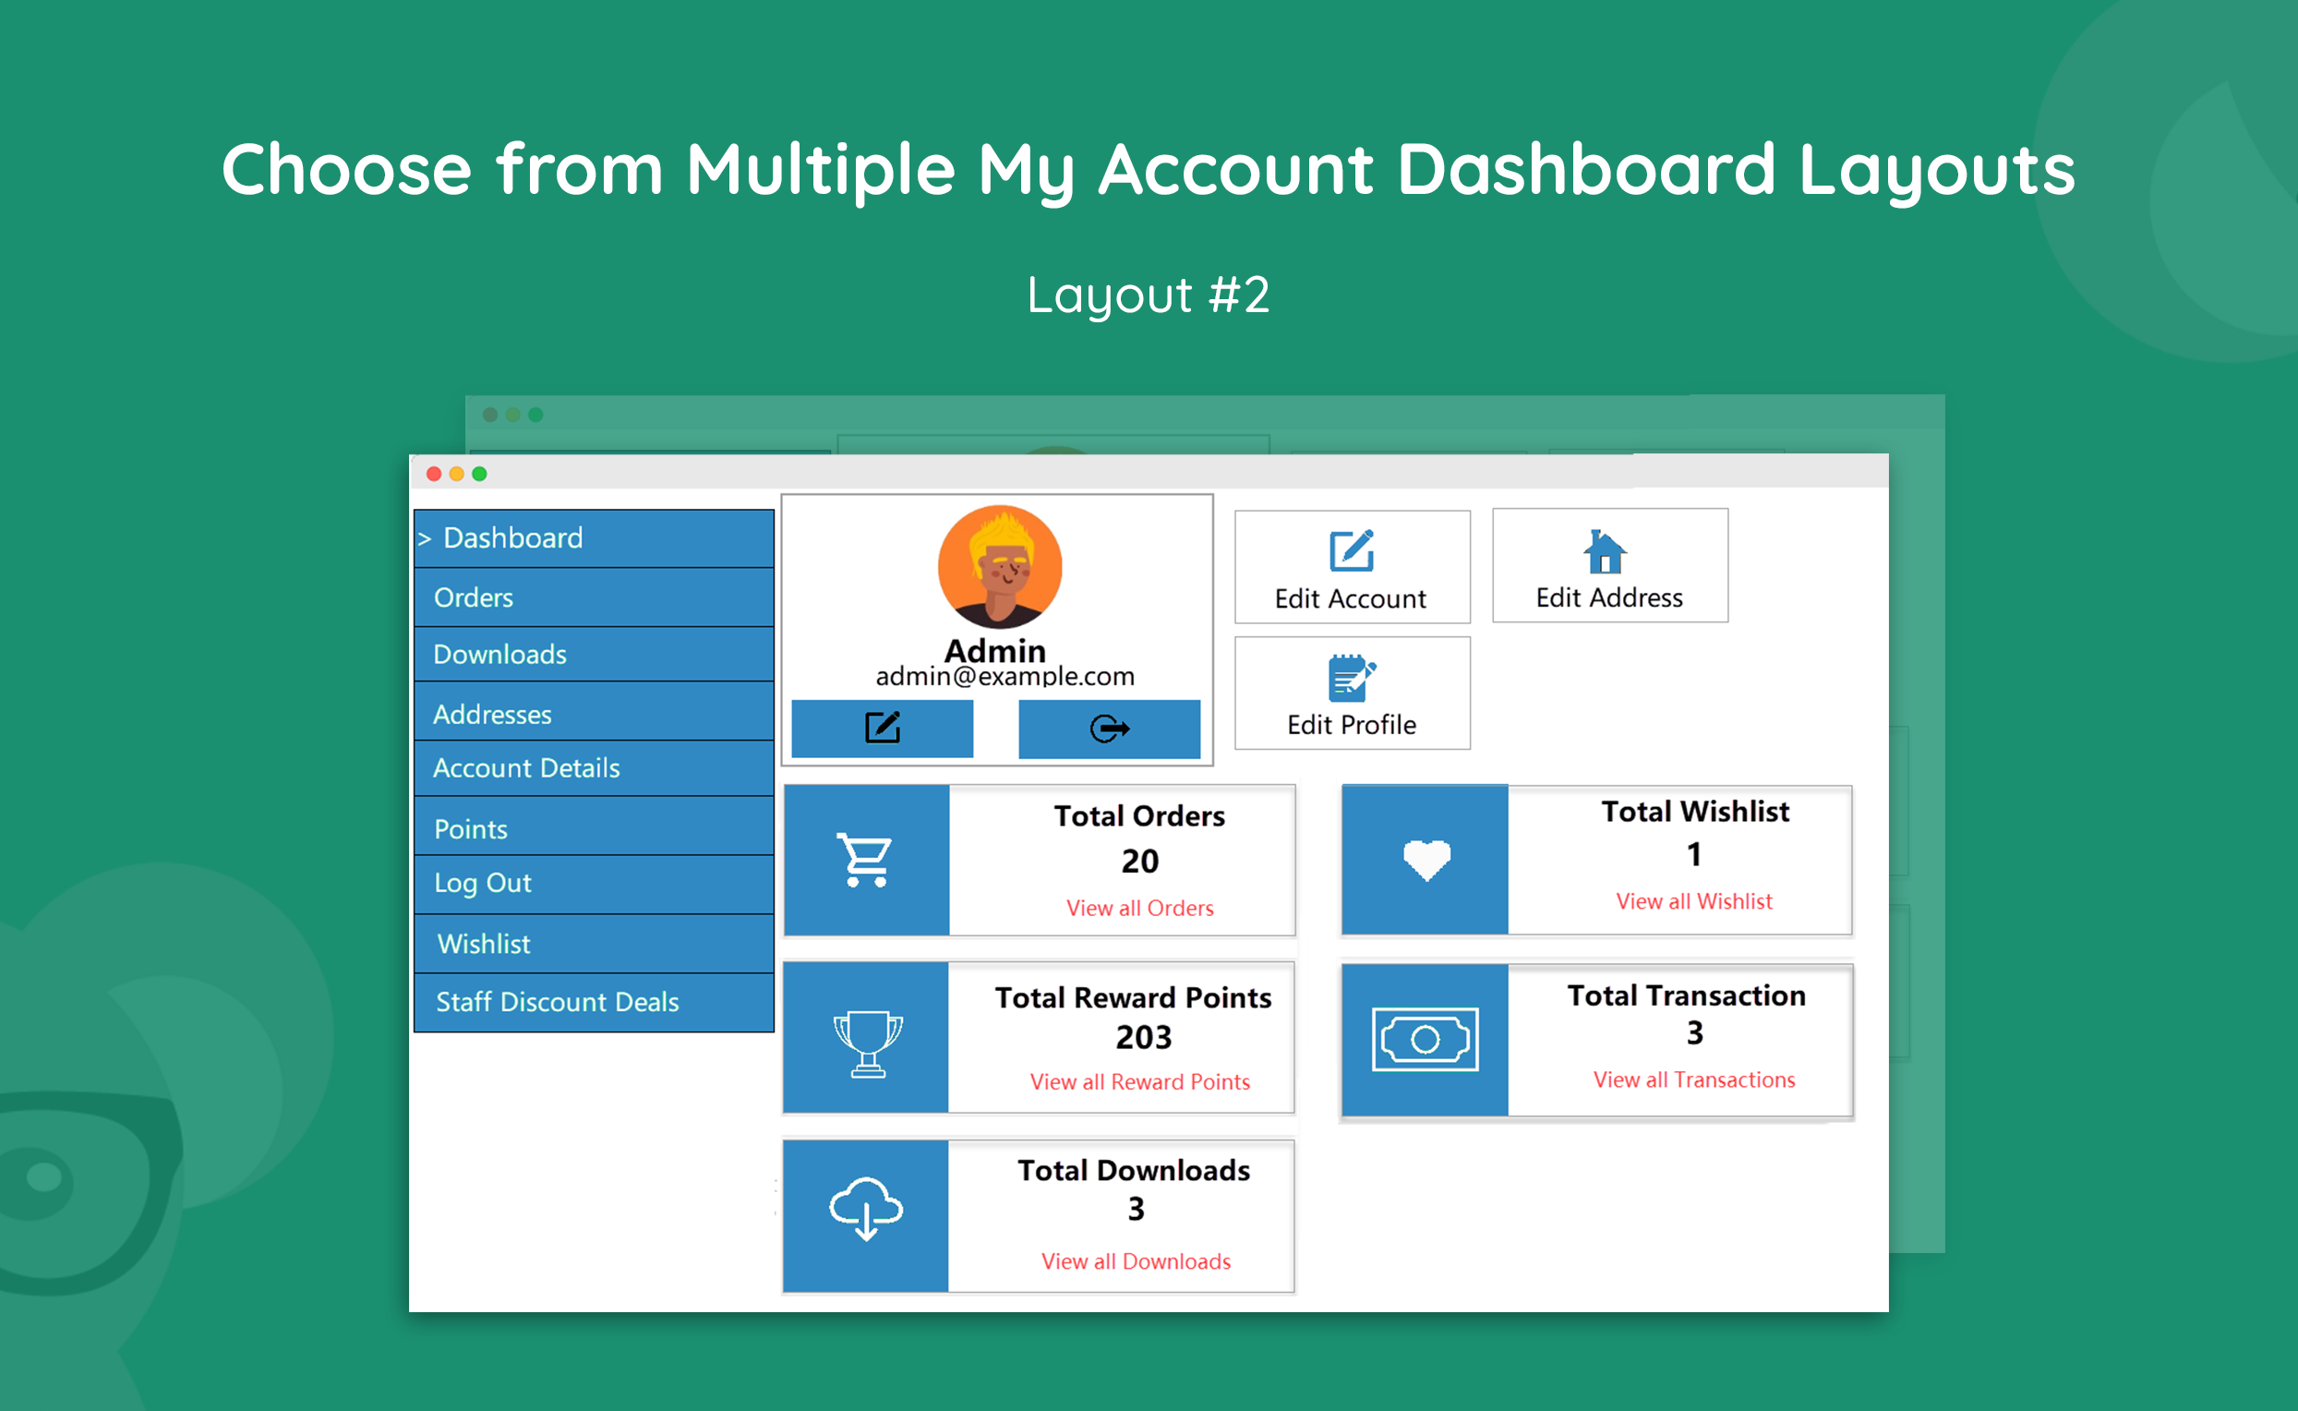
Task: Select Wishlist from the sidebar
Action: (x=483, y=944)
